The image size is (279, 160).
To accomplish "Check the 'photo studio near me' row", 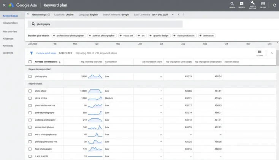I will tap(30, 105).
